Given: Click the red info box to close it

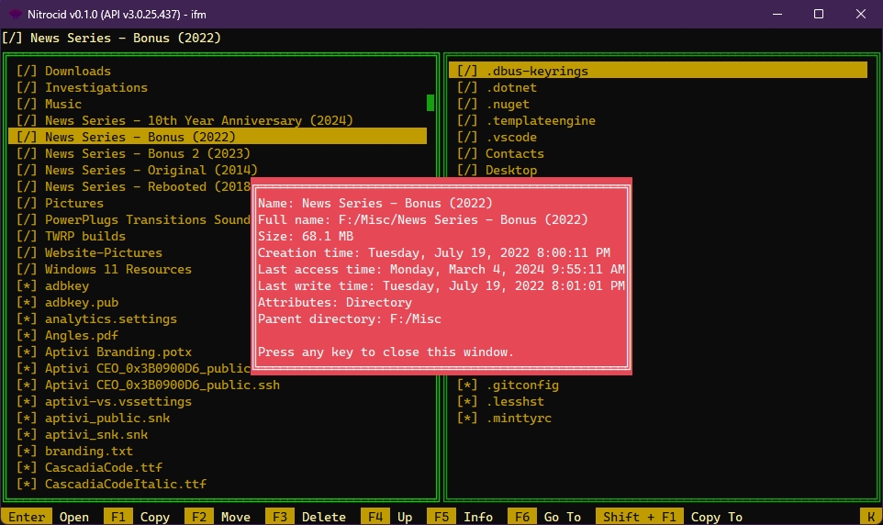Looking at the screenshot, I should 441,275.
